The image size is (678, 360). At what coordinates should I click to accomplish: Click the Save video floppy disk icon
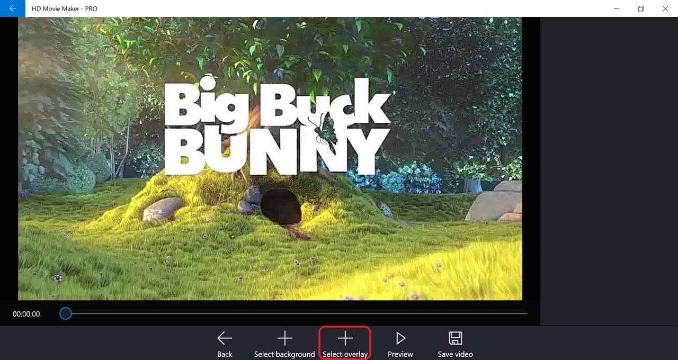455,338
